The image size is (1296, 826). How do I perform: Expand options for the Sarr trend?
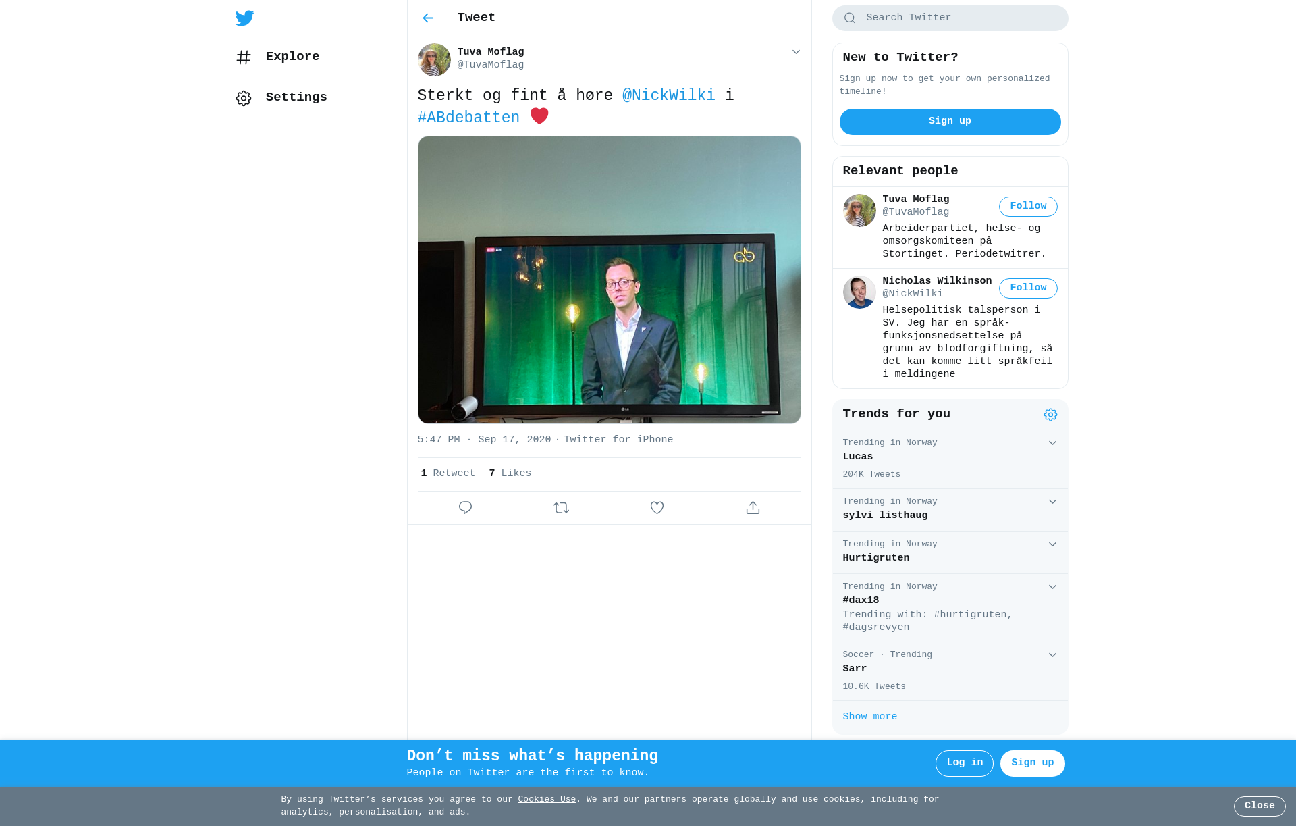(x=1052, y=655)
